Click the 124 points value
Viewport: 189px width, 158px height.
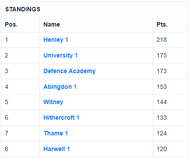(162, 133)
